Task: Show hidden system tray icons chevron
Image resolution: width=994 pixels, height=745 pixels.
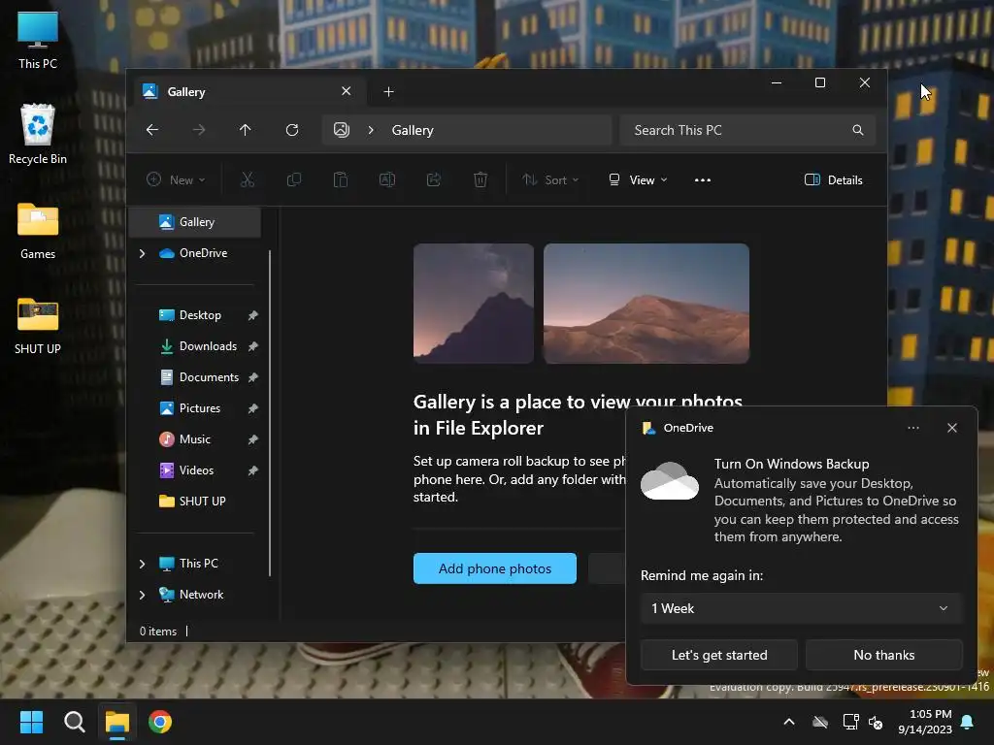Action: pos(789,722)
